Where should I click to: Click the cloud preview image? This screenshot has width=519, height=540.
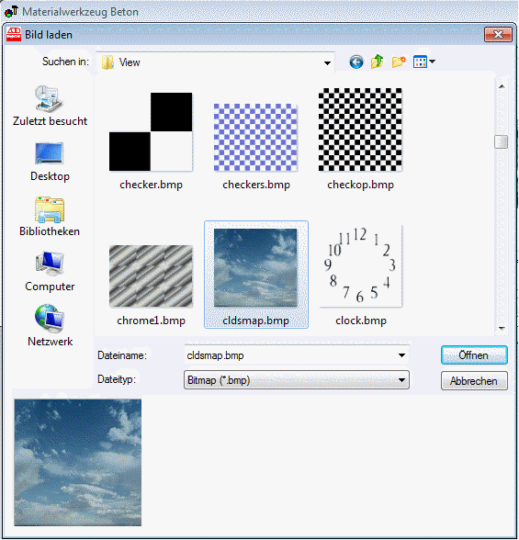coord(78,463)
